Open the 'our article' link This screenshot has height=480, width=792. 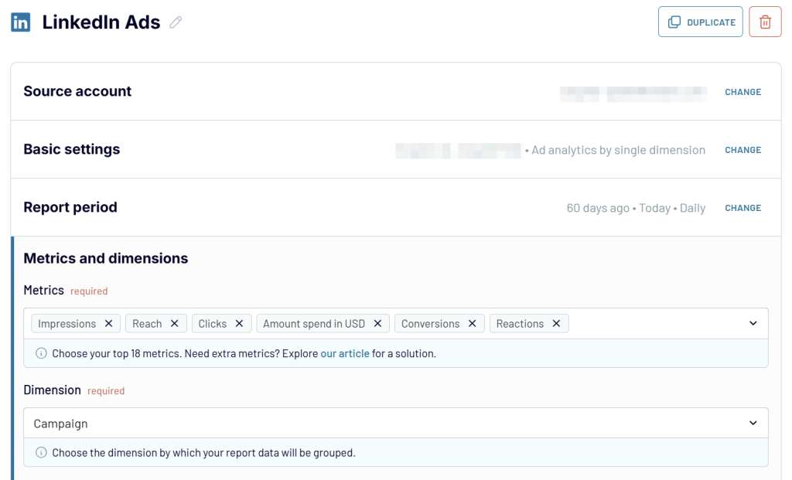point(345,353)
